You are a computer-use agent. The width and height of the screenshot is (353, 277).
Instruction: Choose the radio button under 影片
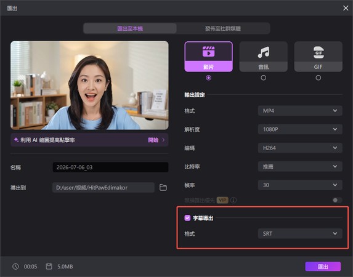point(208,78)
